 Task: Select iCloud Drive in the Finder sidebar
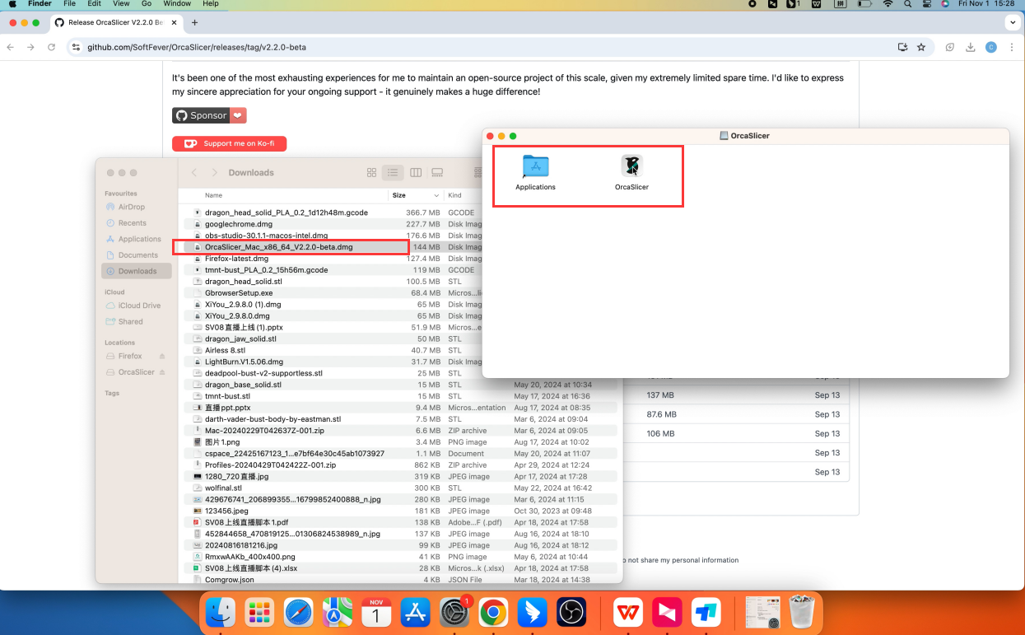pyautogui.click(x=139, y=306)
